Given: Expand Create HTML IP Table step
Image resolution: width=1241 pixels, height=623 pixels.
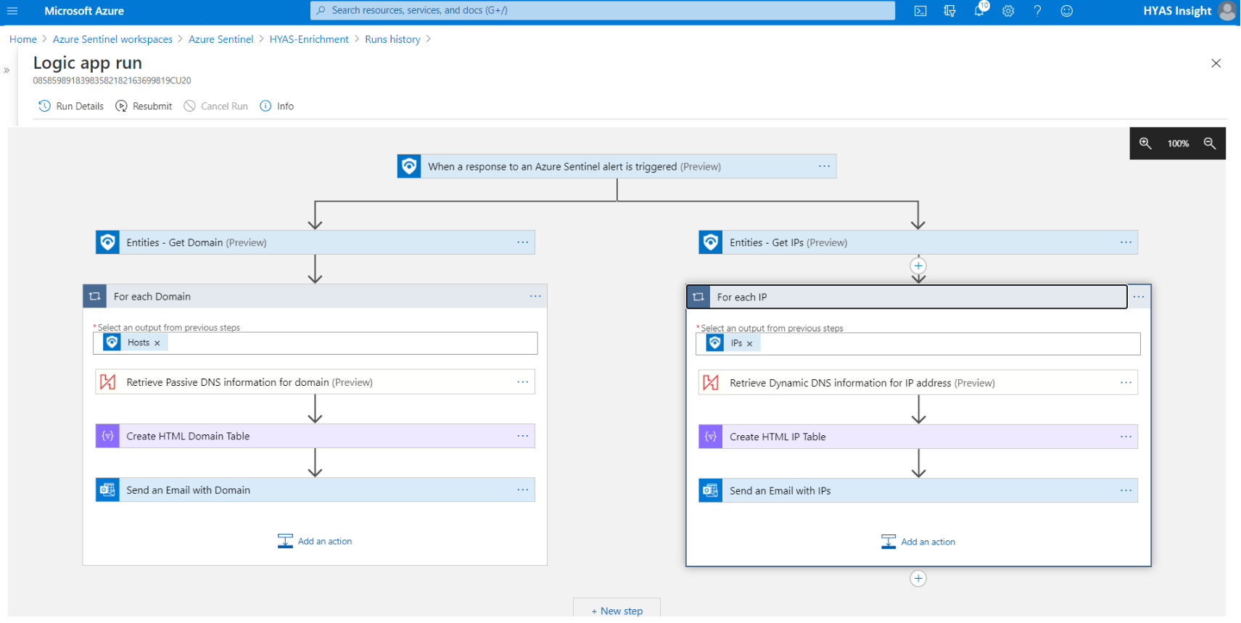Looking at the screenshot, I should click(x=918, y=437).
